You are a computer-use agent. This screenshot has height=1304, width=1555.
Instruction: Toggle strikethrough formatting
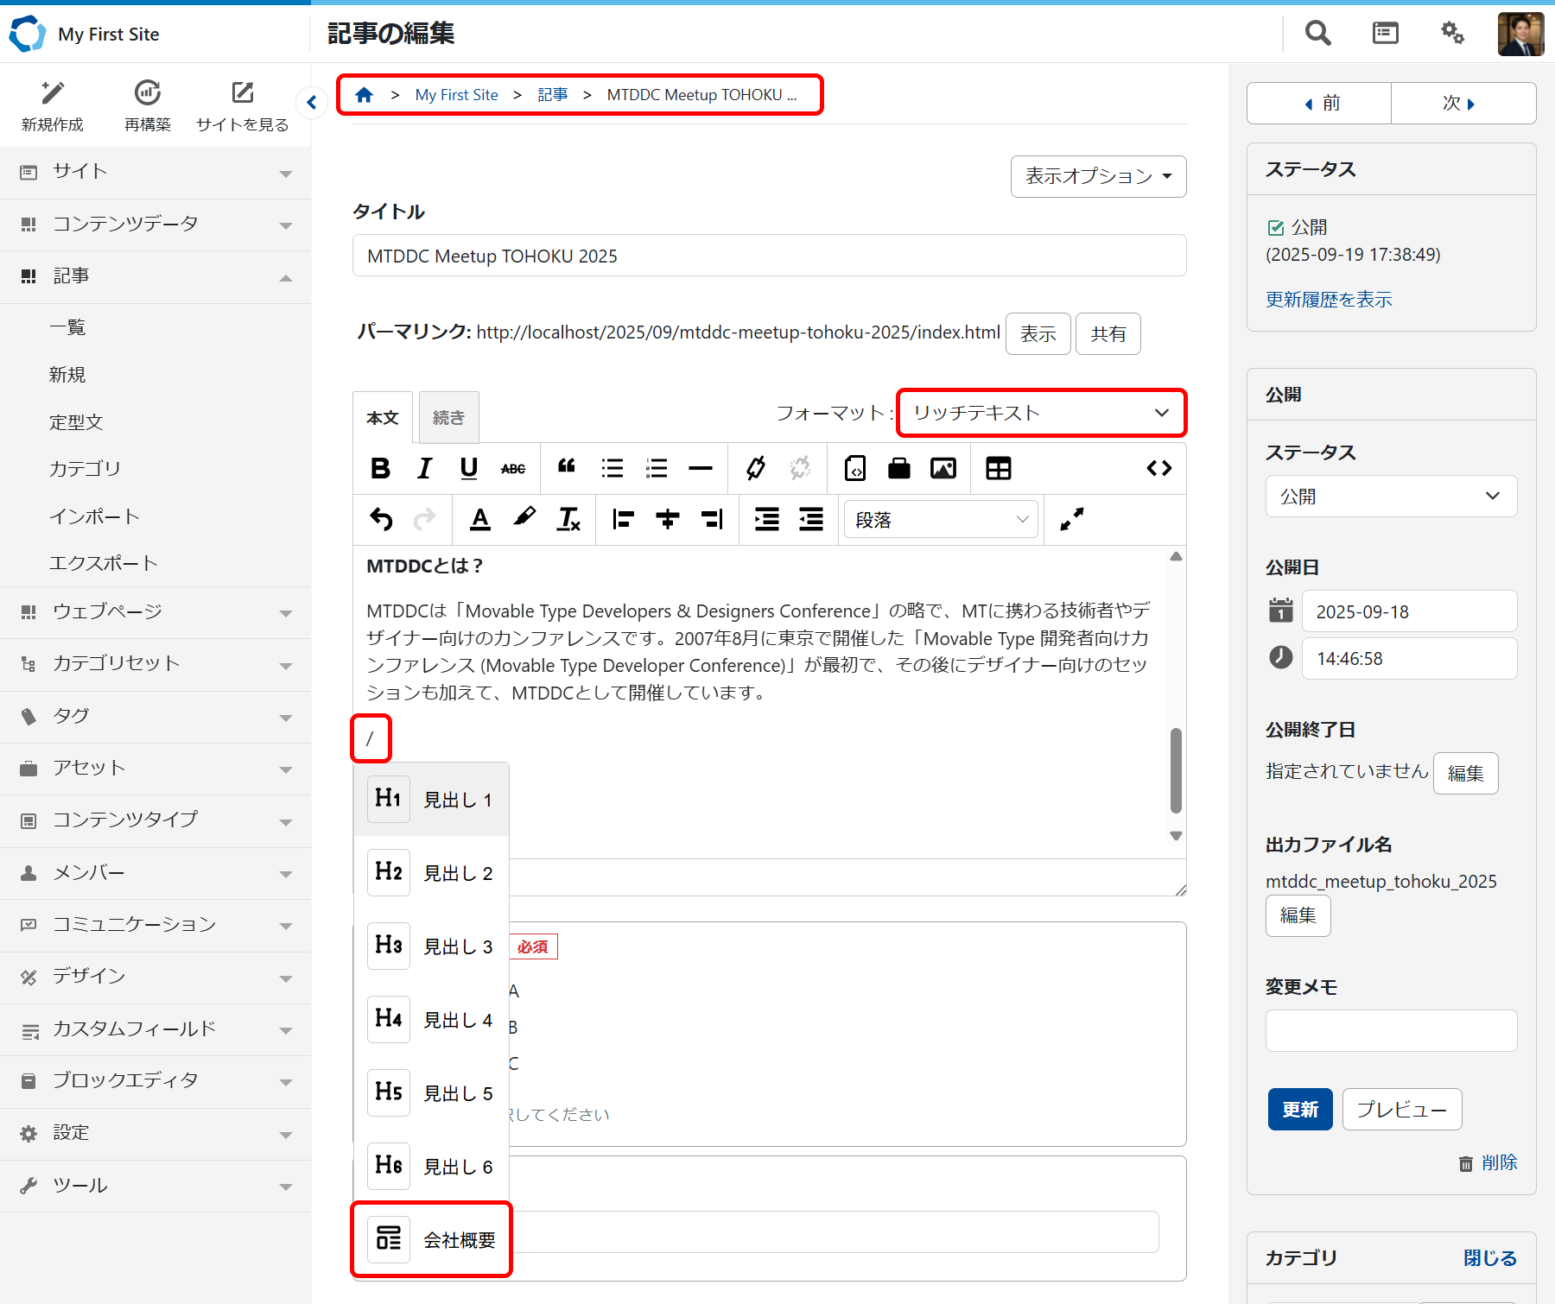(512, 468)
